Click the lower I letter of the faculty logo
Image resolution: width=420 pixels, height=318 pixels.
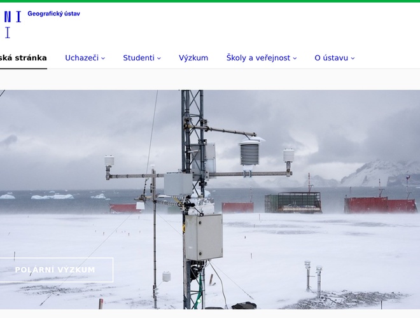pos(8,32)
